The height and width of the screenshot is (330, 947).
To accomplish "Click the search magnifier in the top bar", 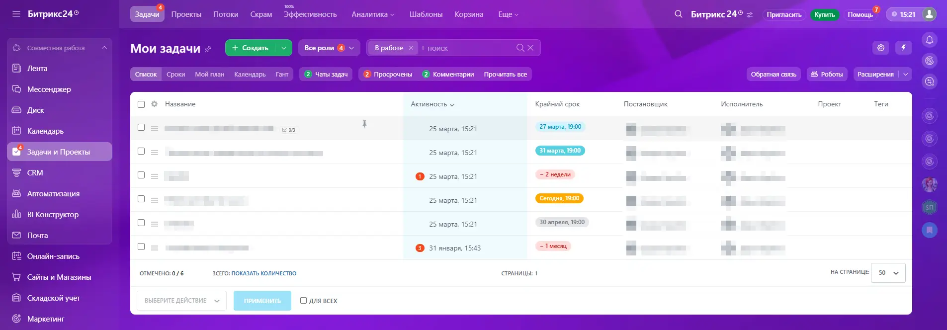I will 678,14.
